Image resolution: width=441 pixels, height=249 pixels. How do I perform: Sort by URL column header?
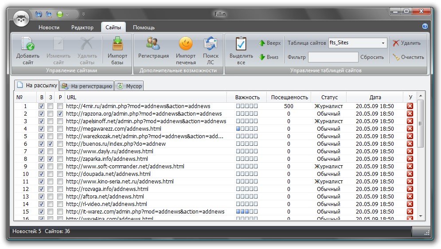pos(146,97)
